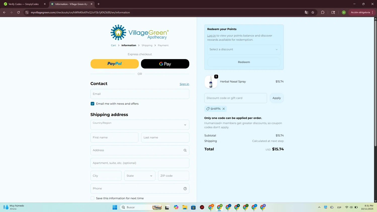Image resolution: width=377 pixels, height=212 pixels.
Task: Click the Apartment, suite field
Action: (140, 163)
